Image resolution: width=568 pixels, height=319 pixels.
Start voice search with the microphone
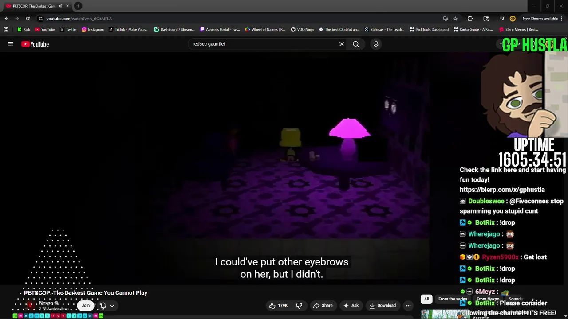[376, 44]
